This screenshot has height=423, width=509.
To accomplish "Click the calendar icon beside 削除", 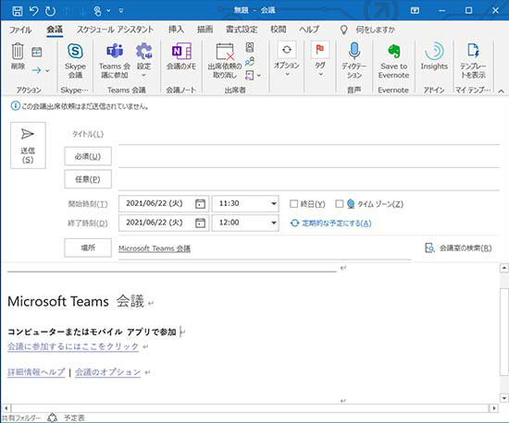I will 37,52.
